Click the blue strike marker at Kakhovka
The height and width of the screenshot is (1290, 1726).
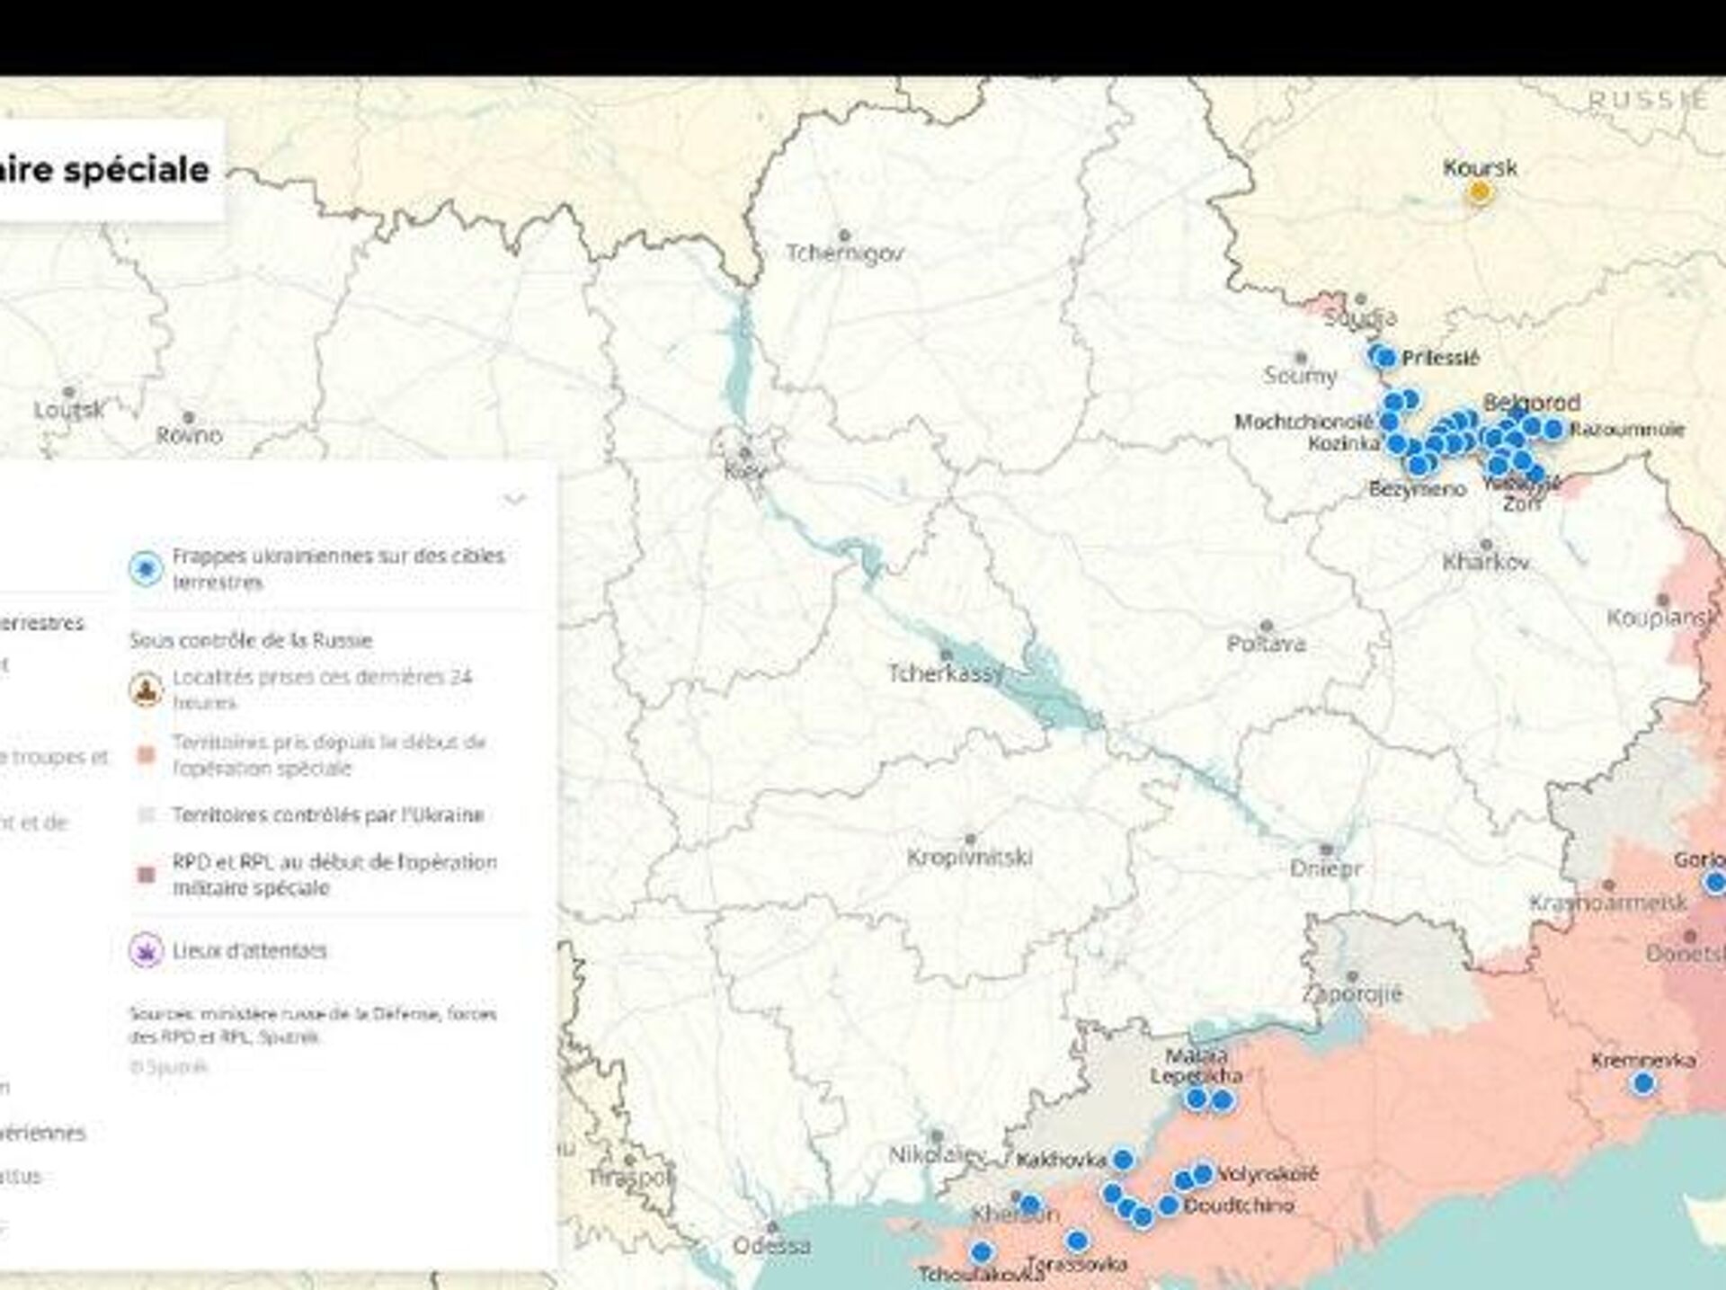click(1122, 1160)
